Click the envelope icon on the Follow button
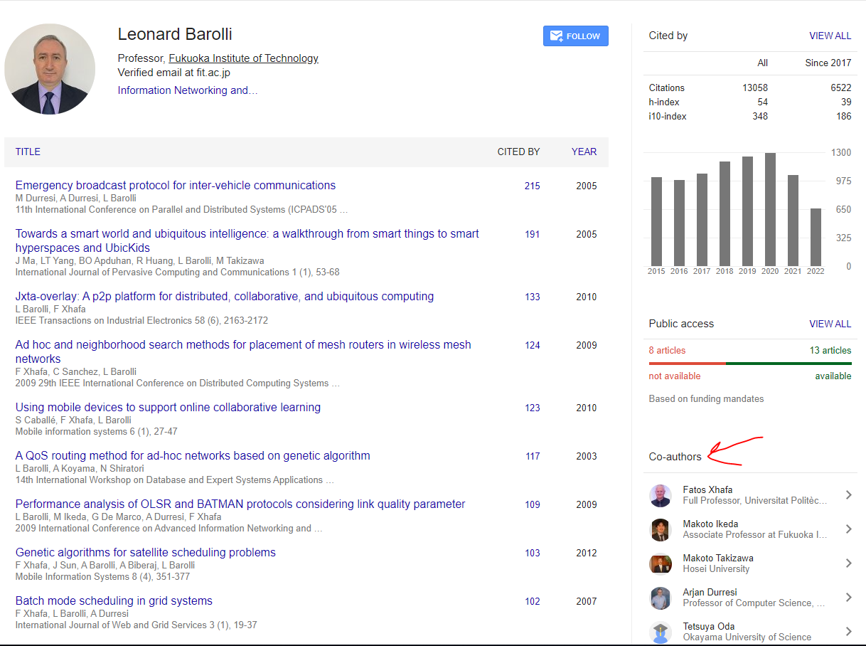 (x=555, y=36)
